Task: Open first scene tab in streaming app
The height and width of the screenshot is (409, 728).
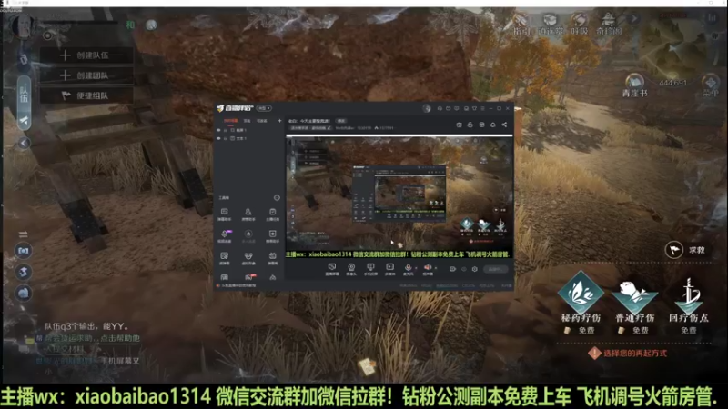Action: click(231, 121)
